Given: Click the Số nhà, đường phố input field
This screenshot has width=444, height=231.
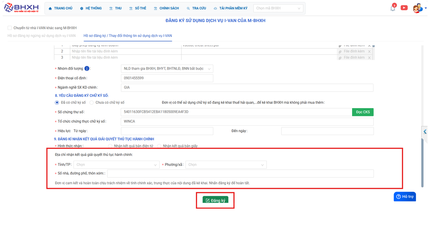Looking at the screenshot, I should (x=240, y=174).
